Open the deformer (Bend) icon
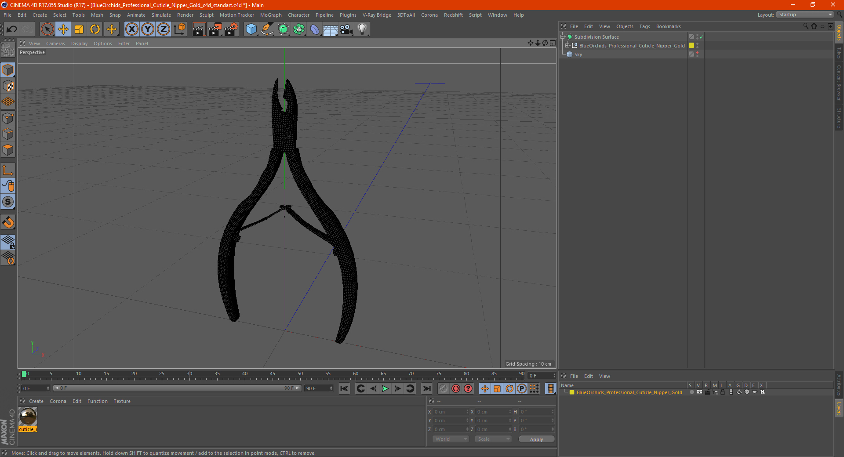 click(315, 29)
